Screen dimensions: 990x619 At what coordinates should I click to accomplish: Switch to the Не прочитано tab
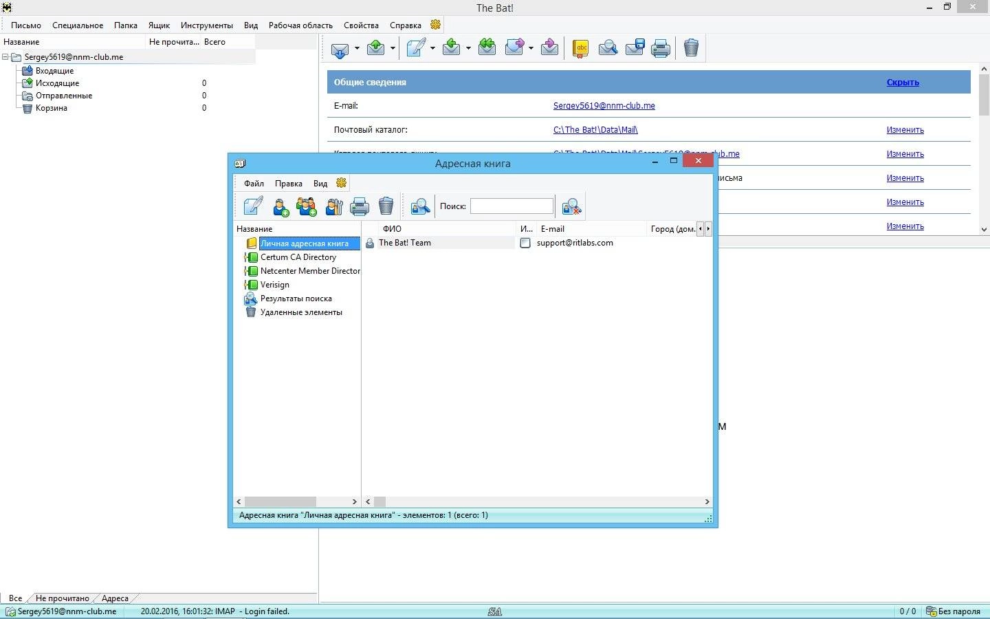(62, 598)
